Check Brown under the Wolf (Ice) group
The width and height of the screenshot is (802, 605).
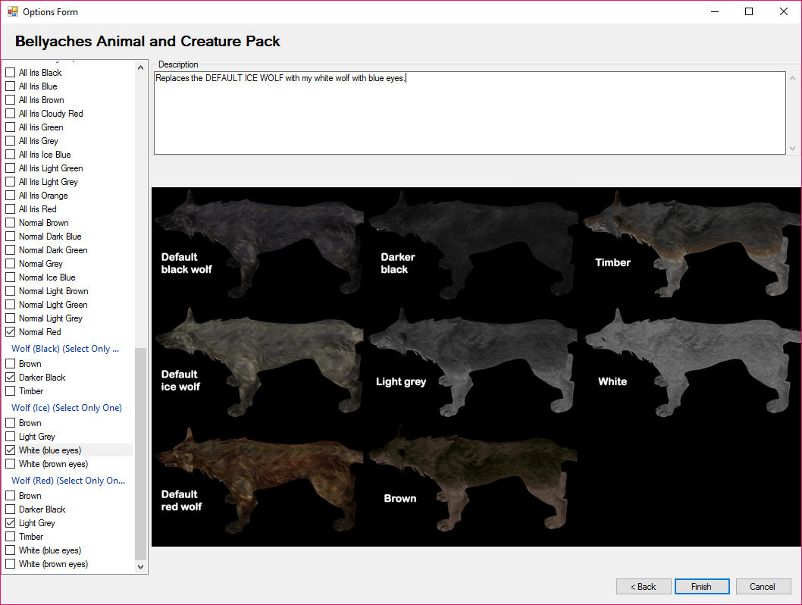[10, 423]
